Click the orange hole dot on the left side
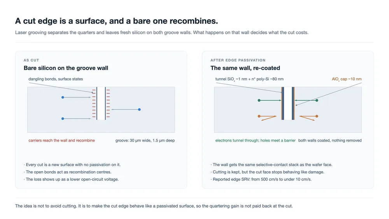The height and width of the screenshot is (219, 389). (259, 116)
